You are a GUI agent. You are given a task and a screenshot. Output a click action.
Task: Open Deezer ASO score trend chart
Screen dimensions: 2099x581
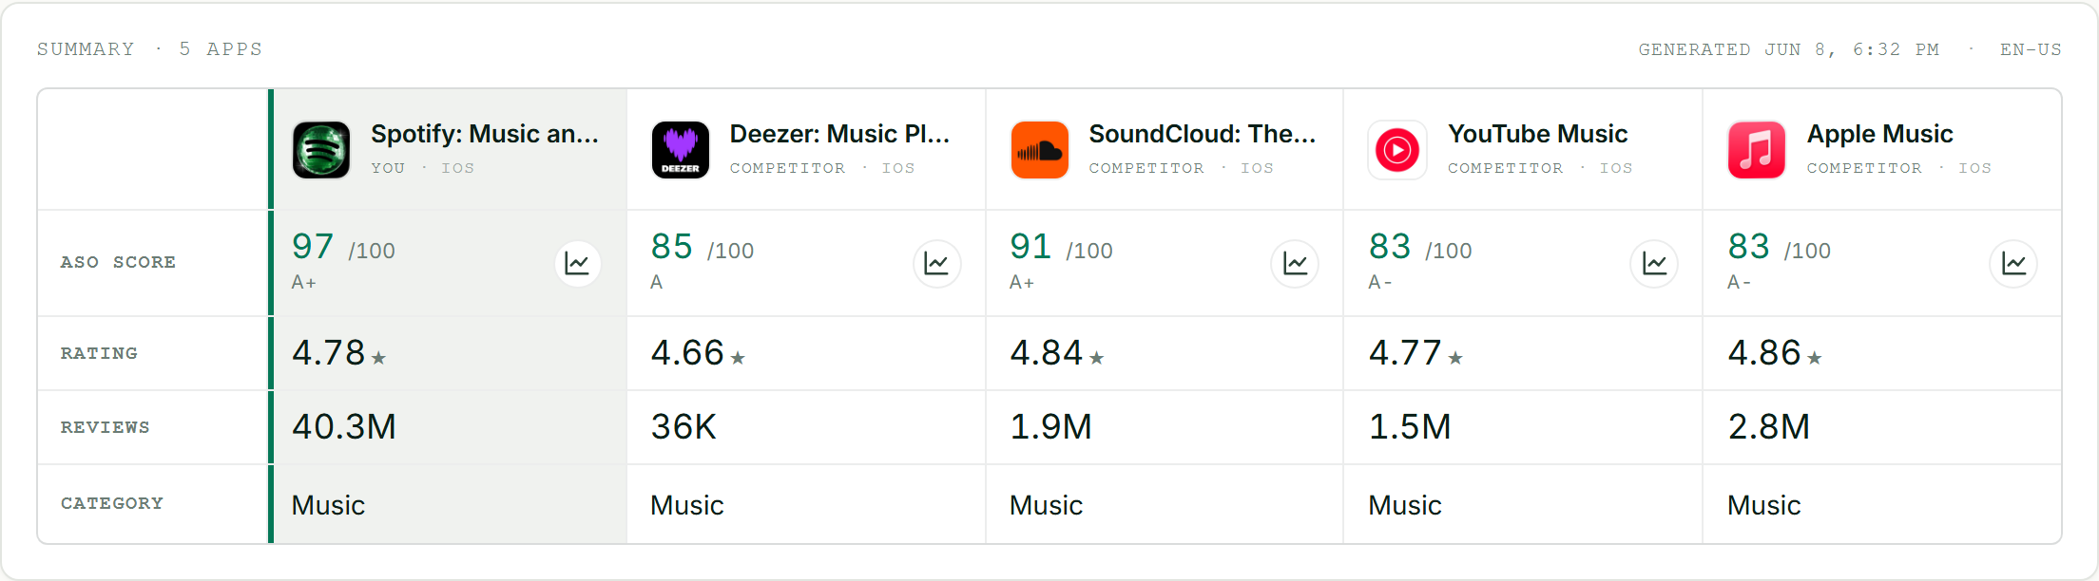pyautogui.click(x=936, y=263)
